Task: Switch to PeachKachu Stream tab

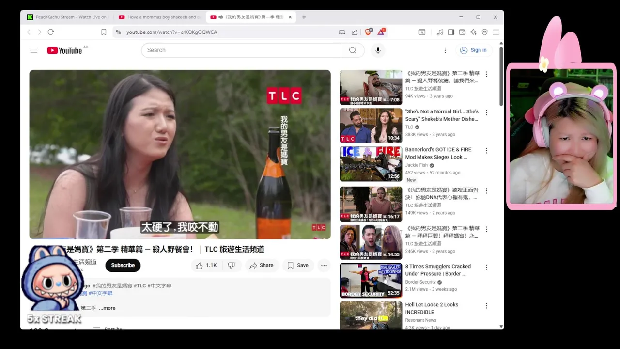Action: pyautogui.click(x=67, y=17)
